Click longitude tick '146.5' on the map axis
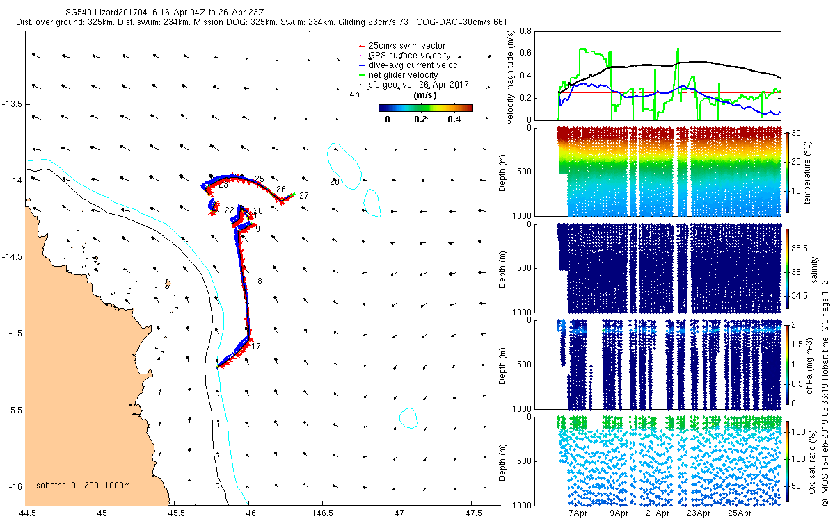This screenshot has width=835, height=521. 322,513
